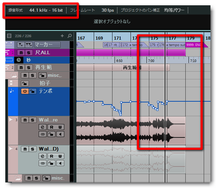220x192 pixels.
Task: Open the track visibility list icon
Action: 9,36
